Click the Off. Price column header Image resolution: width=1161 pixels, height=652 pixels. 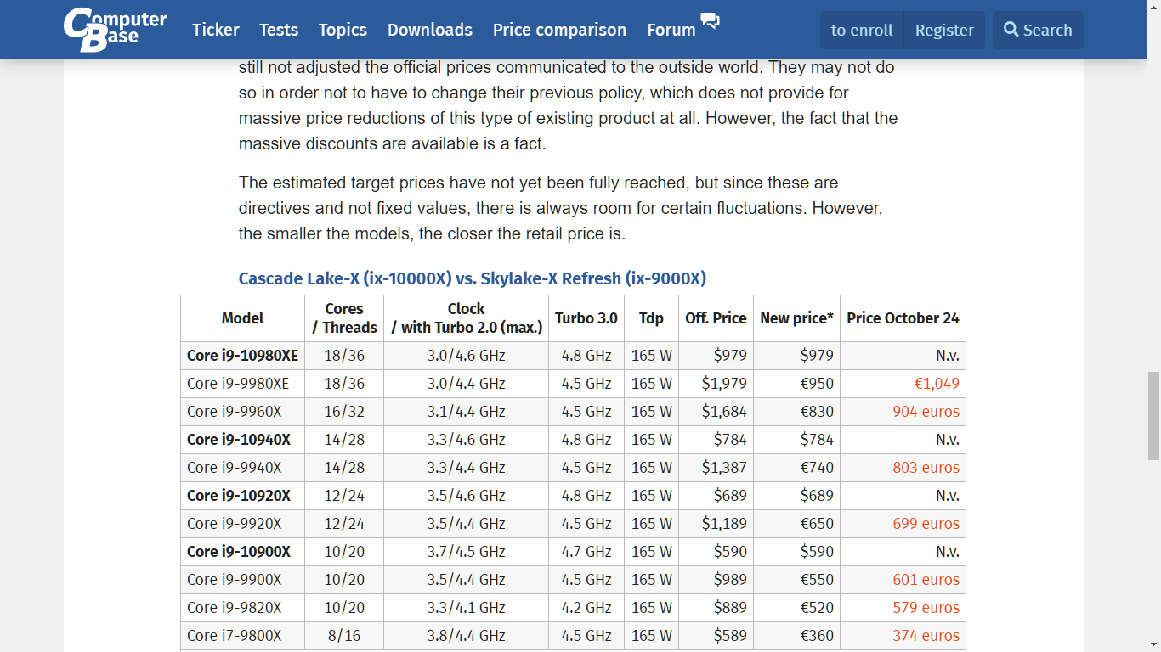[x=716, y=318]
